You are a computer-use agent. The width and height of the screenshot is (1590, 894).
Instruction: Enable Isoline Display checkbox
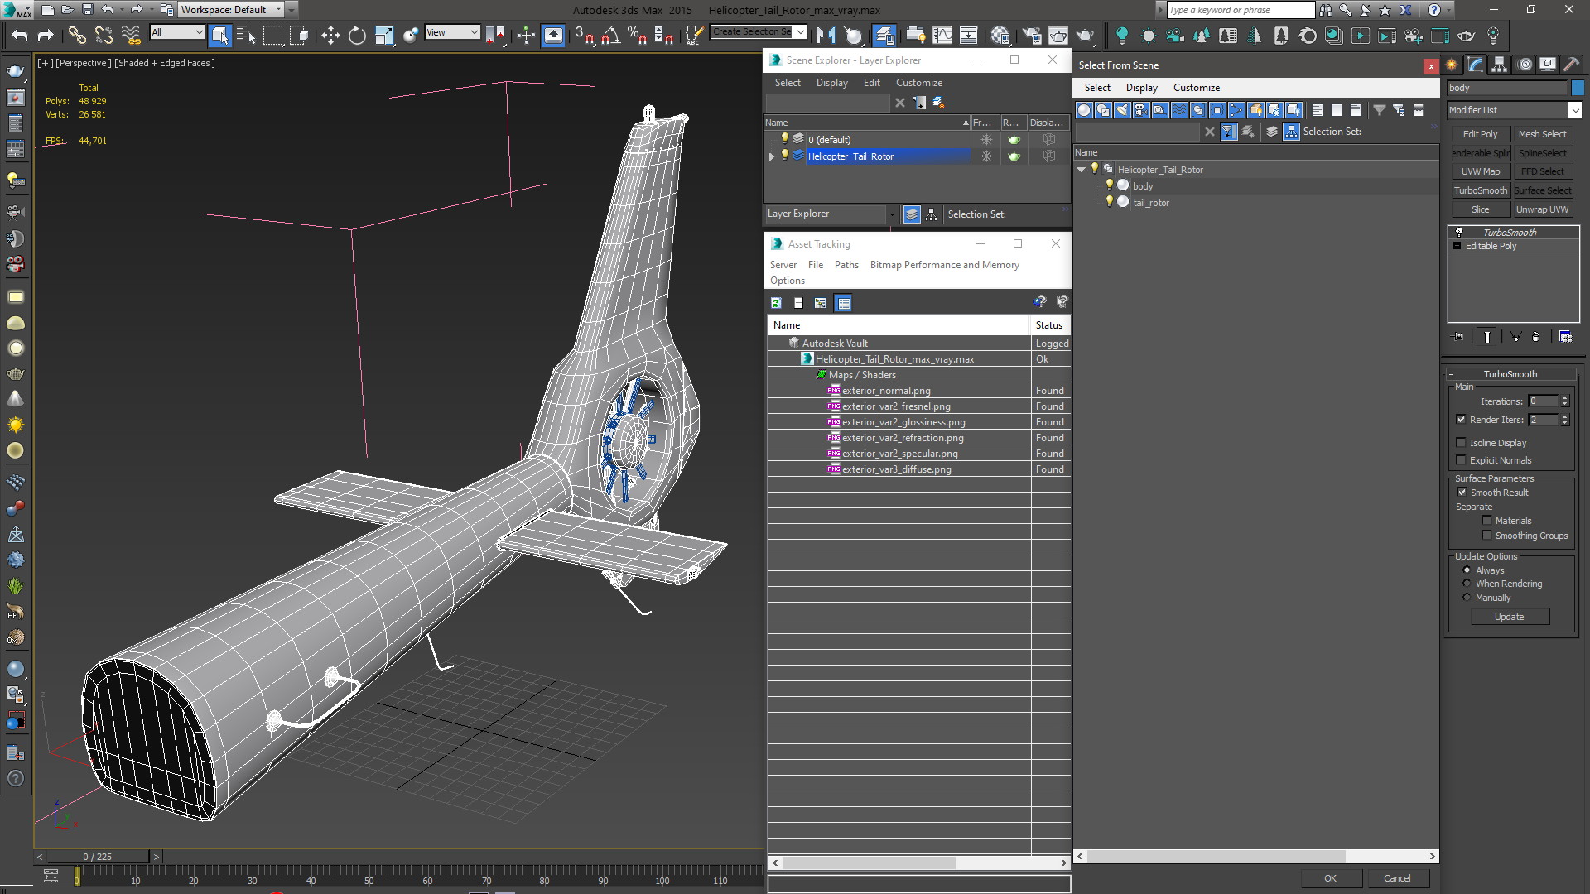[1461, 443]
